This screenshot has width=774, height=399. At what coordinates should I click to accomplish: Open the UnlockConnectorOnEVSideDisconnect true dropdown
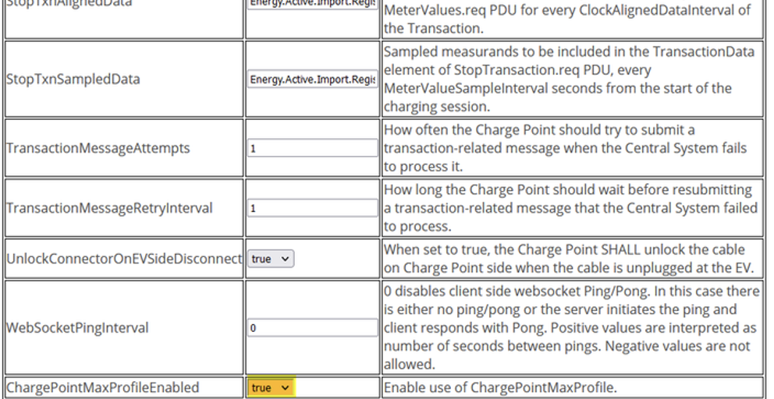pyautogui.click(x=271, y=259)
